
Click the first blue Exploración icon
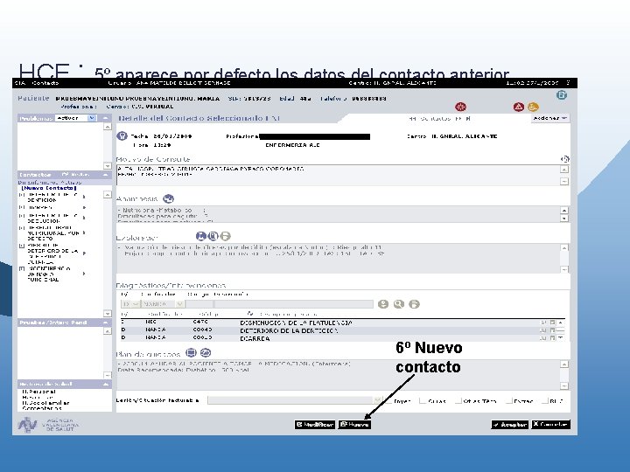pos(201,236)
